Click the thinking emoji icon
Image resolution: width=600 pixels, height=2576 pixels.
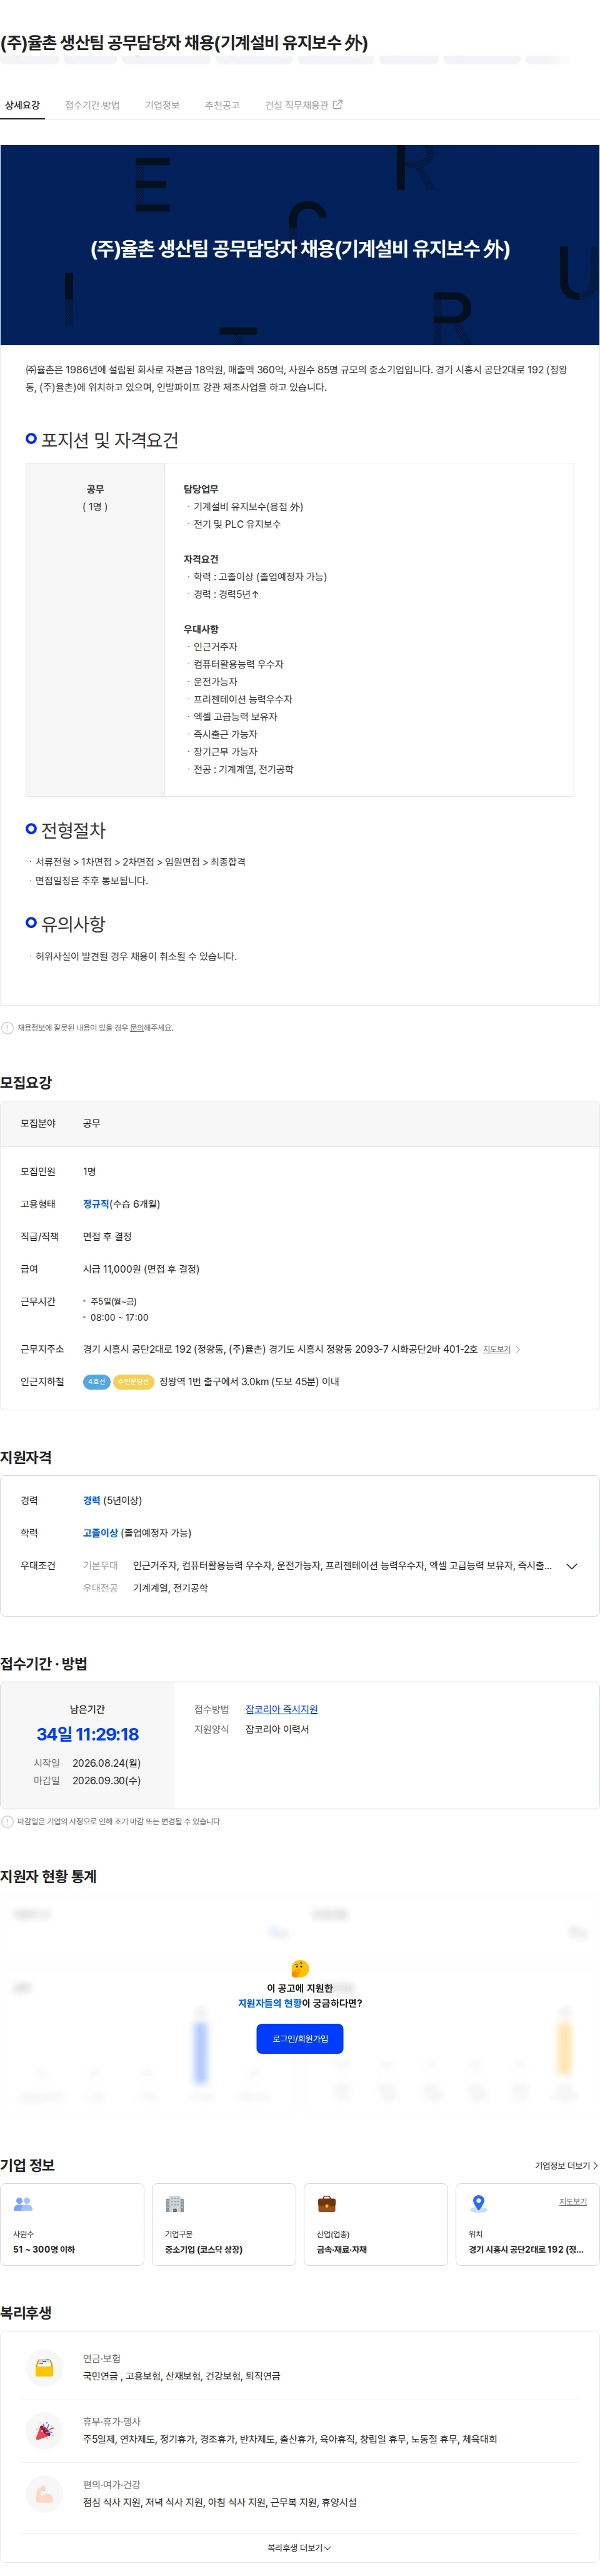300,1968
